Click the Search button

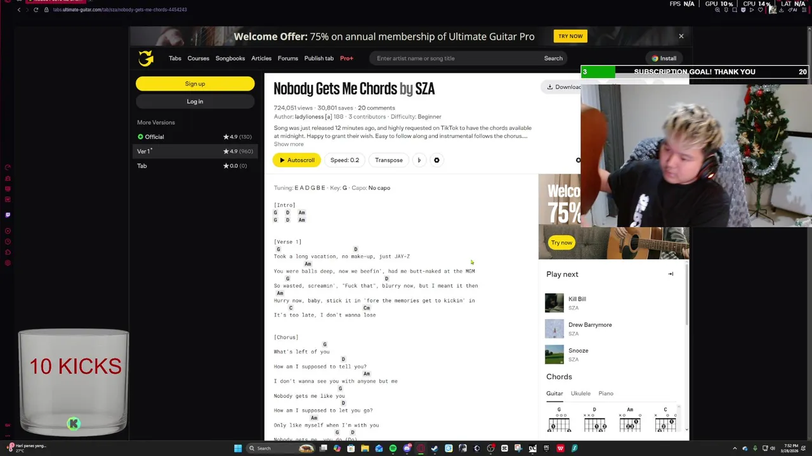[x=553, y=58]
